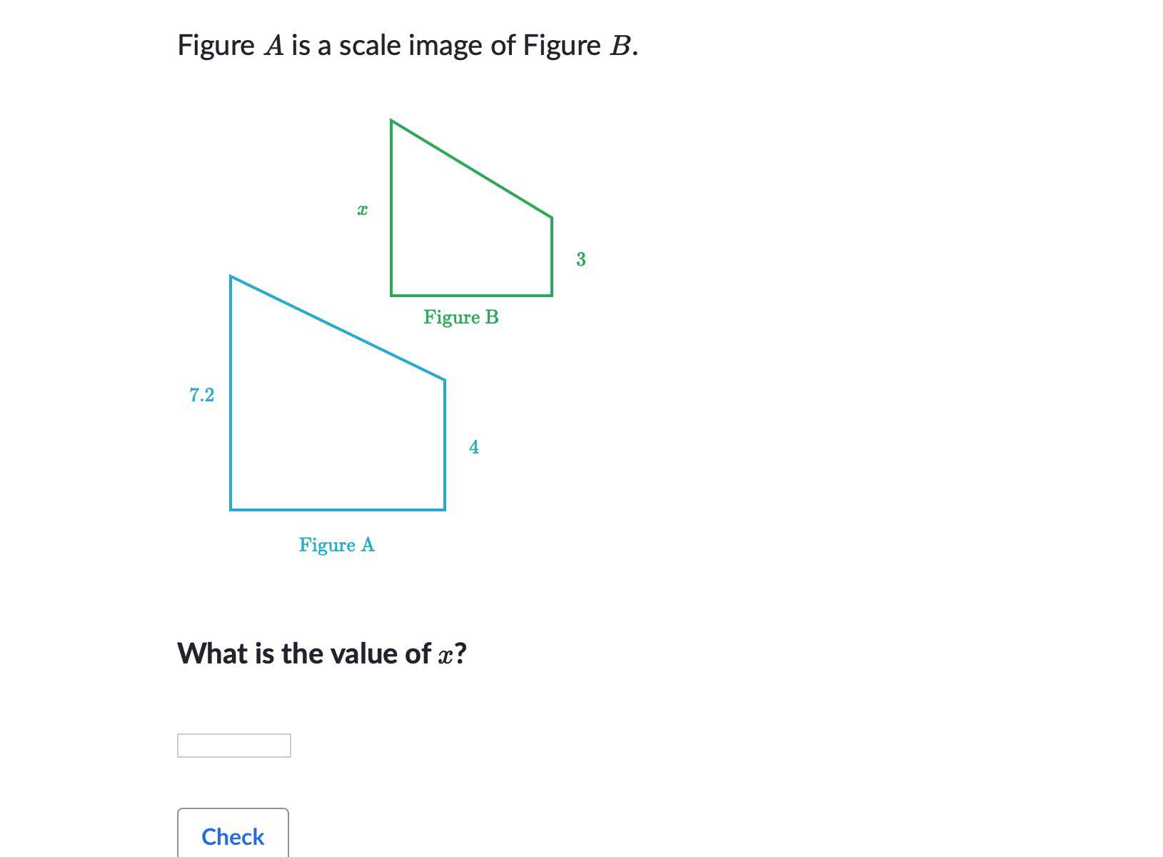Viewport: 1163px width, 857px height.
Task: Click the "Figure A is a scale image" heading
Action: (x=407, y=45)
